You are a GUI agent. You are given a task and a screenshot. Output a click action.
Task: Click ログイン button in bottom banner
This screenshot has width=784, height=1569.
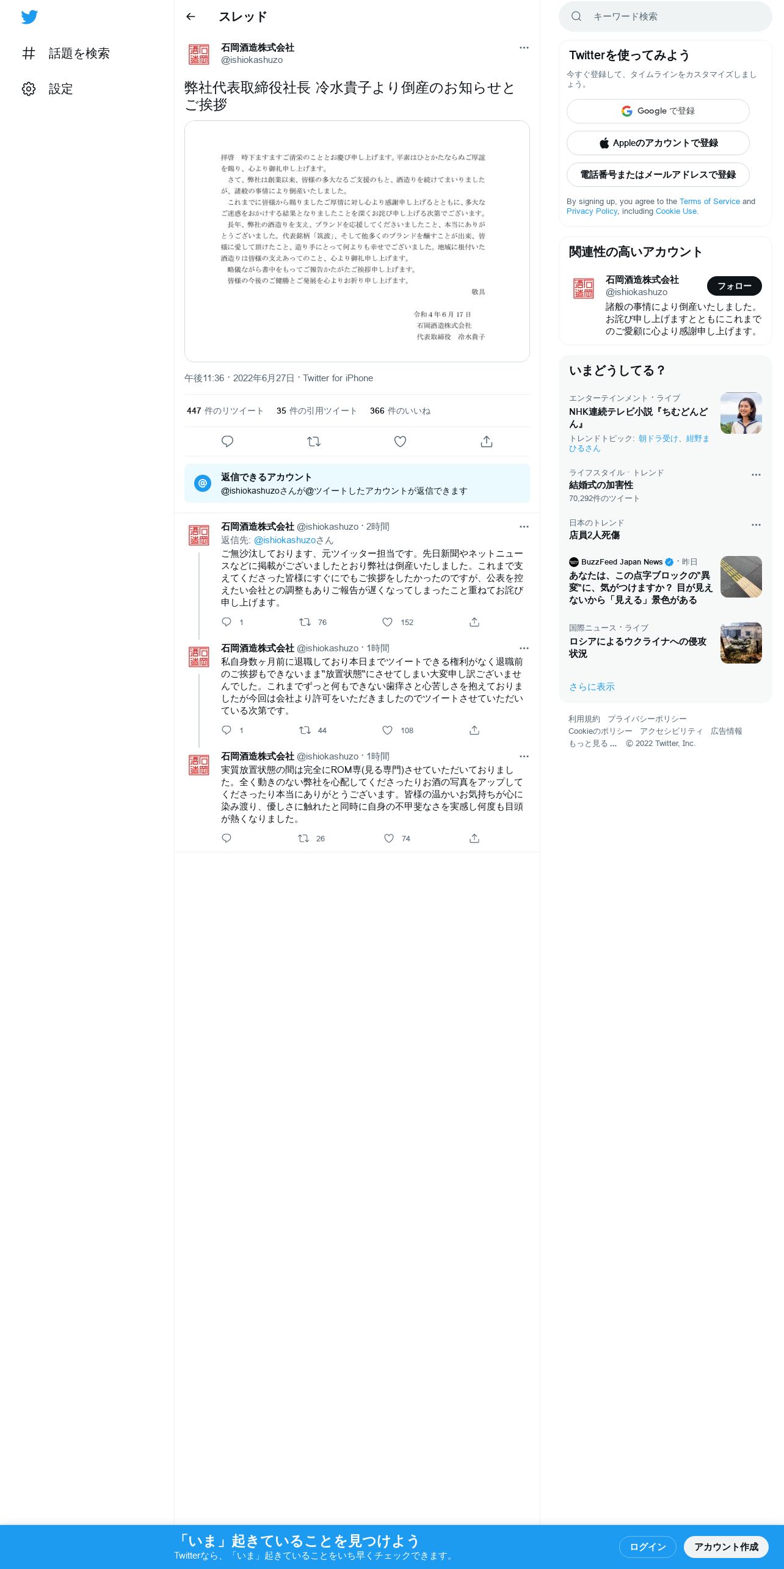click(x=647, y=1546)
